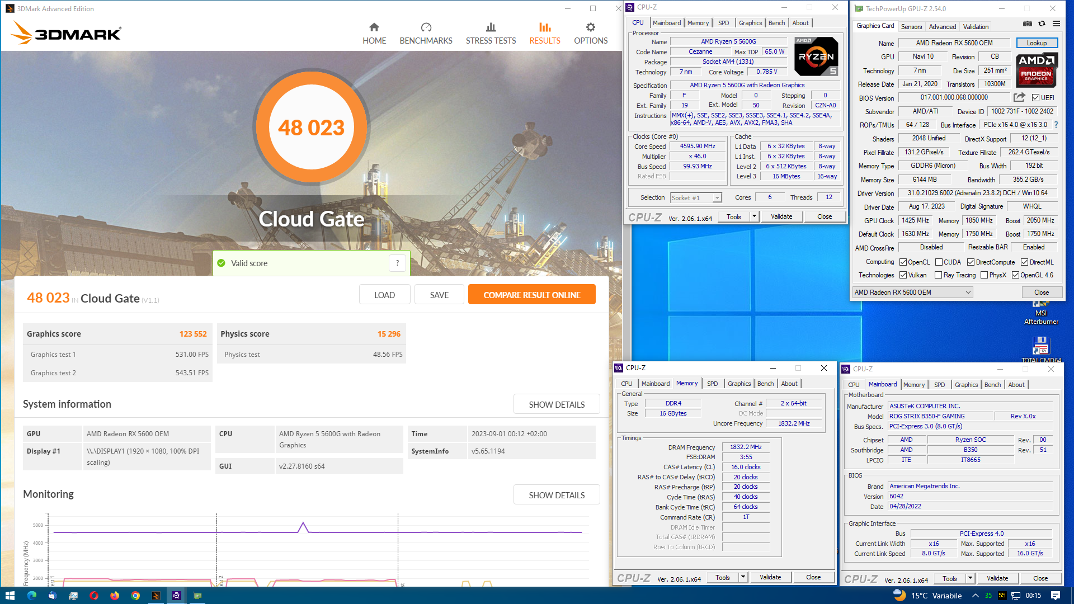Open OPTIONS gear in 3DMark

point(591,34)
